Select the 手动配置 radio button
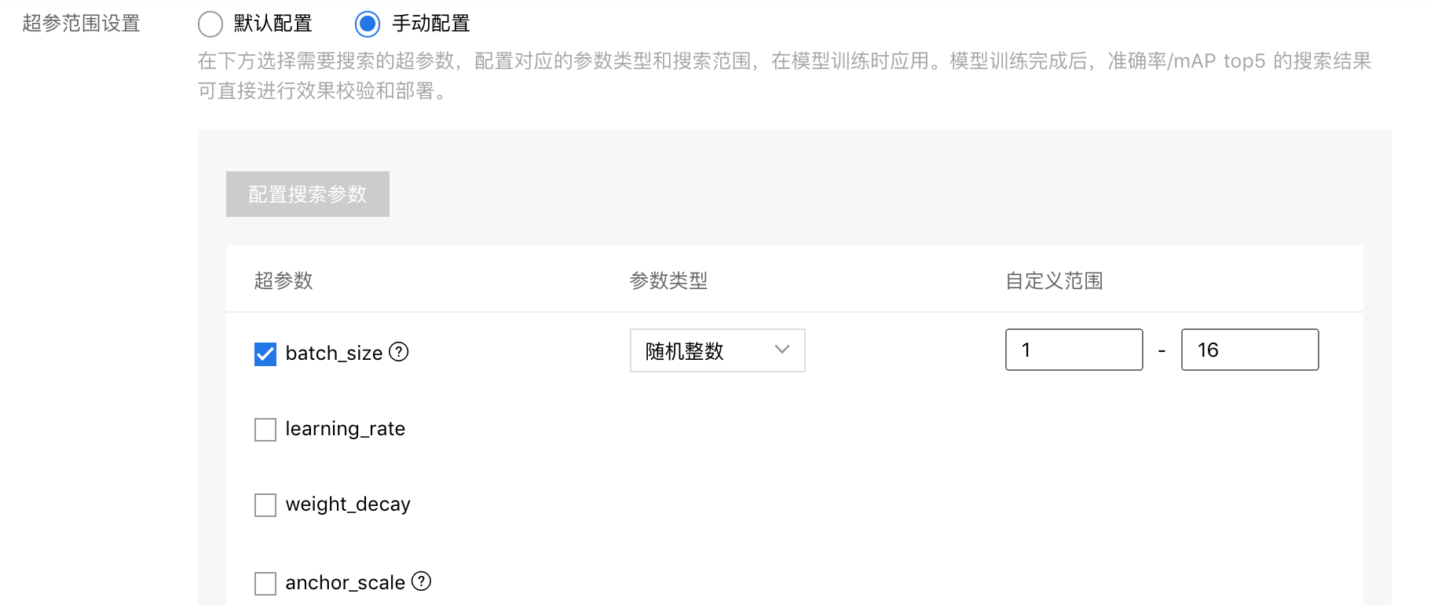The height and width of the screenshot is (605, 1434). tap(368, 24)
